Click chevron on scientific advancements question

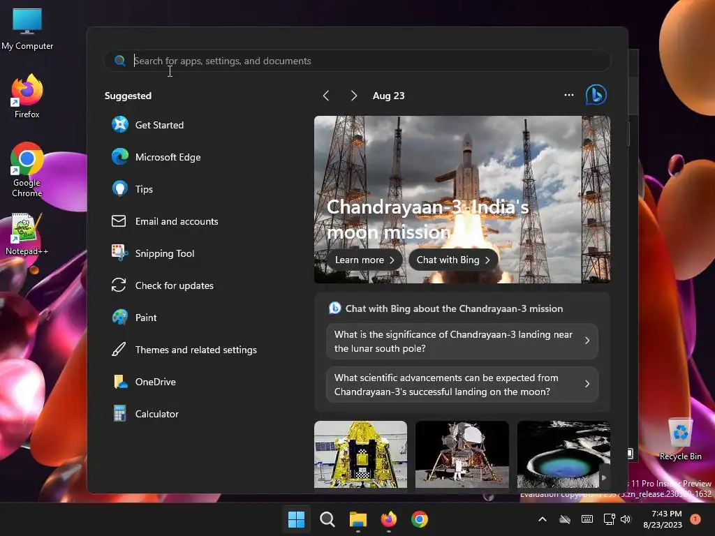(587, 385)
